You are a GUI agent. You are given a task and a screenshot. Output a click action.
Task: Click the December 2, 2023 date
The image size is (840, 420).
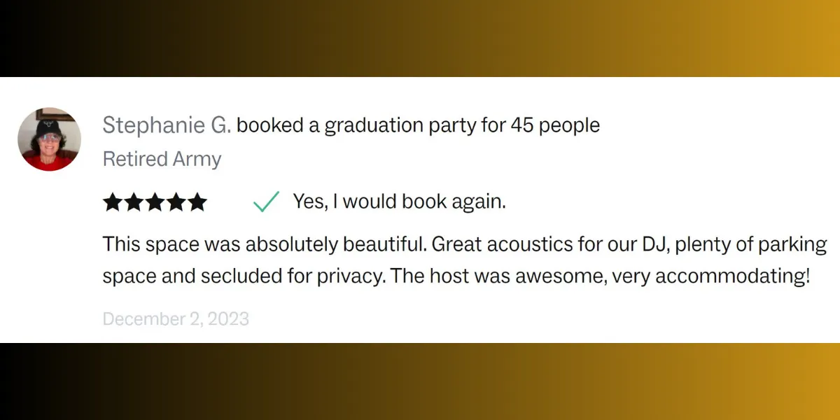(176, 319)
